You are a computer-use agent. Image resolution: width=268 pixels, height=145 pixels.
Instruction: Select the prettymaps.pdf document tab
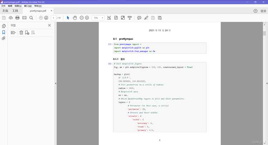38,11
